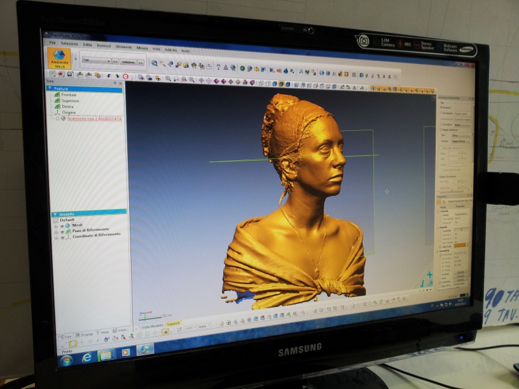This screenshot has height=389, width=519.
Task: Click the last icon in the orange selection toolbar
Action: (431, 91)
